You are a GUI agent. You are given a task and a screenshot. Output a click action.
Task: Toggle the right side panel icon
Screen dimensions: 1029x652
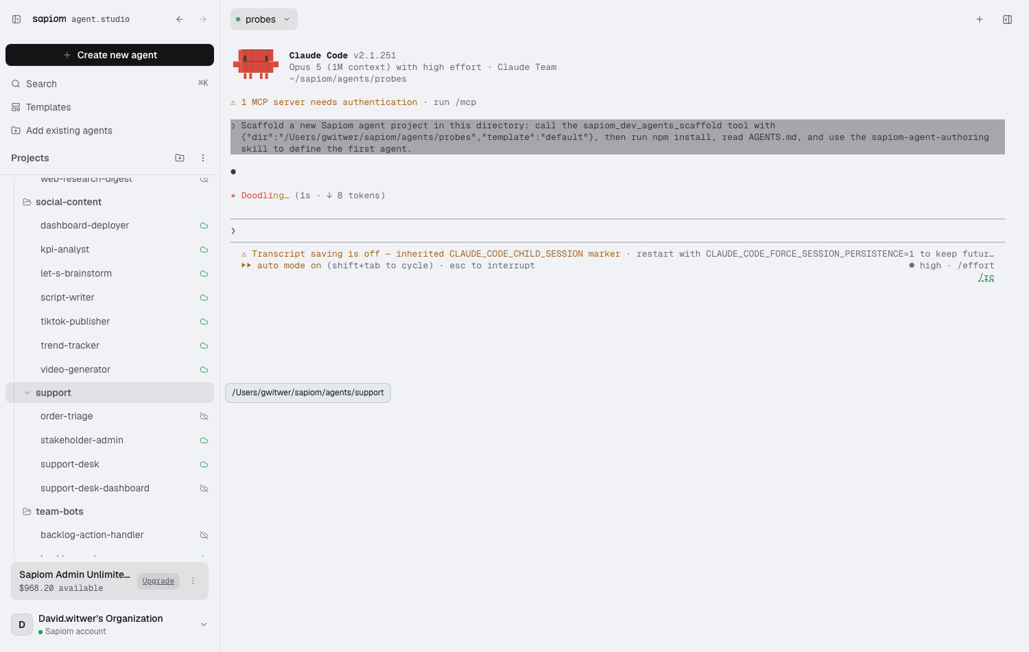(1007, 19)
